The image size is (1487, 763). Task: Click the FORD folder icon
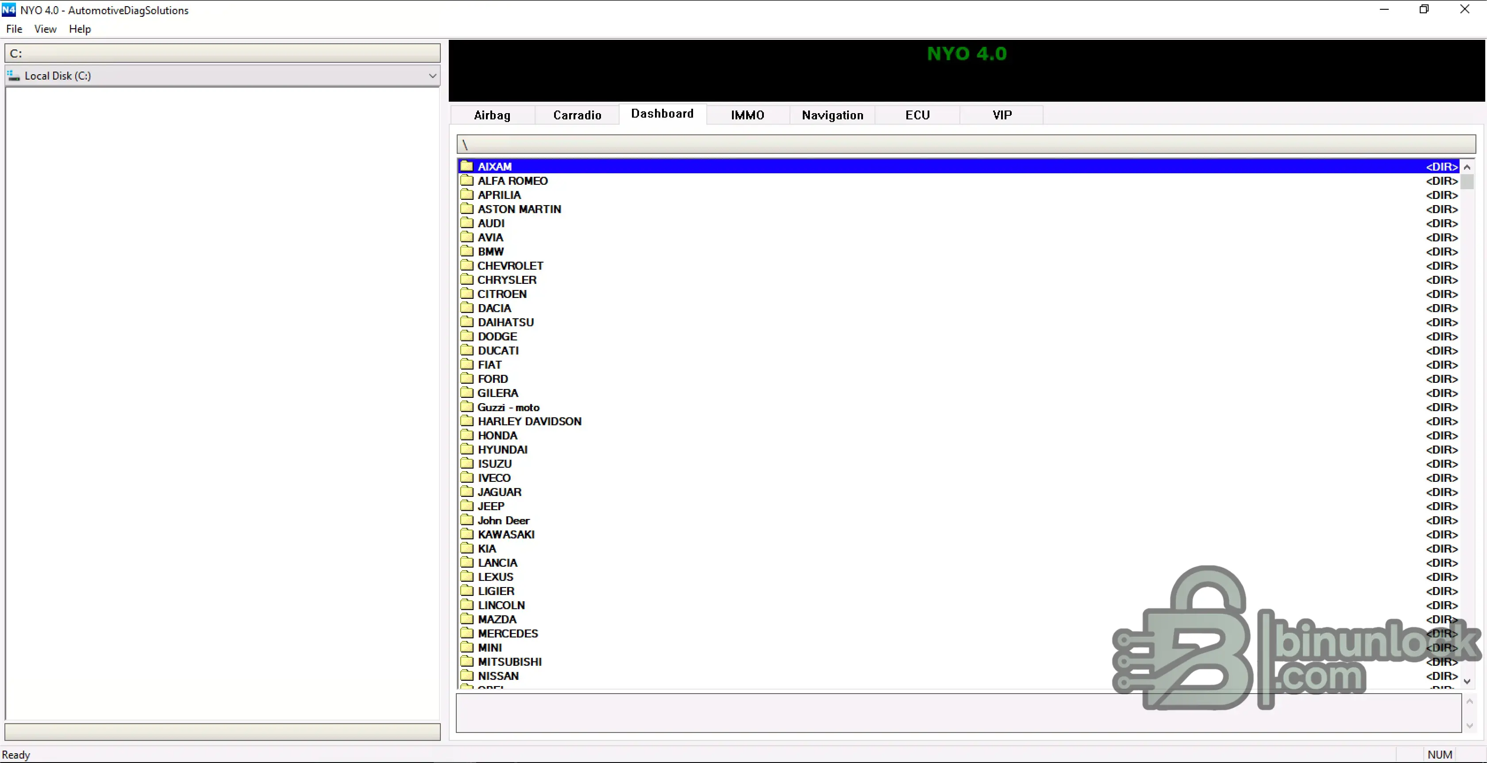click(x=466, y=378)
